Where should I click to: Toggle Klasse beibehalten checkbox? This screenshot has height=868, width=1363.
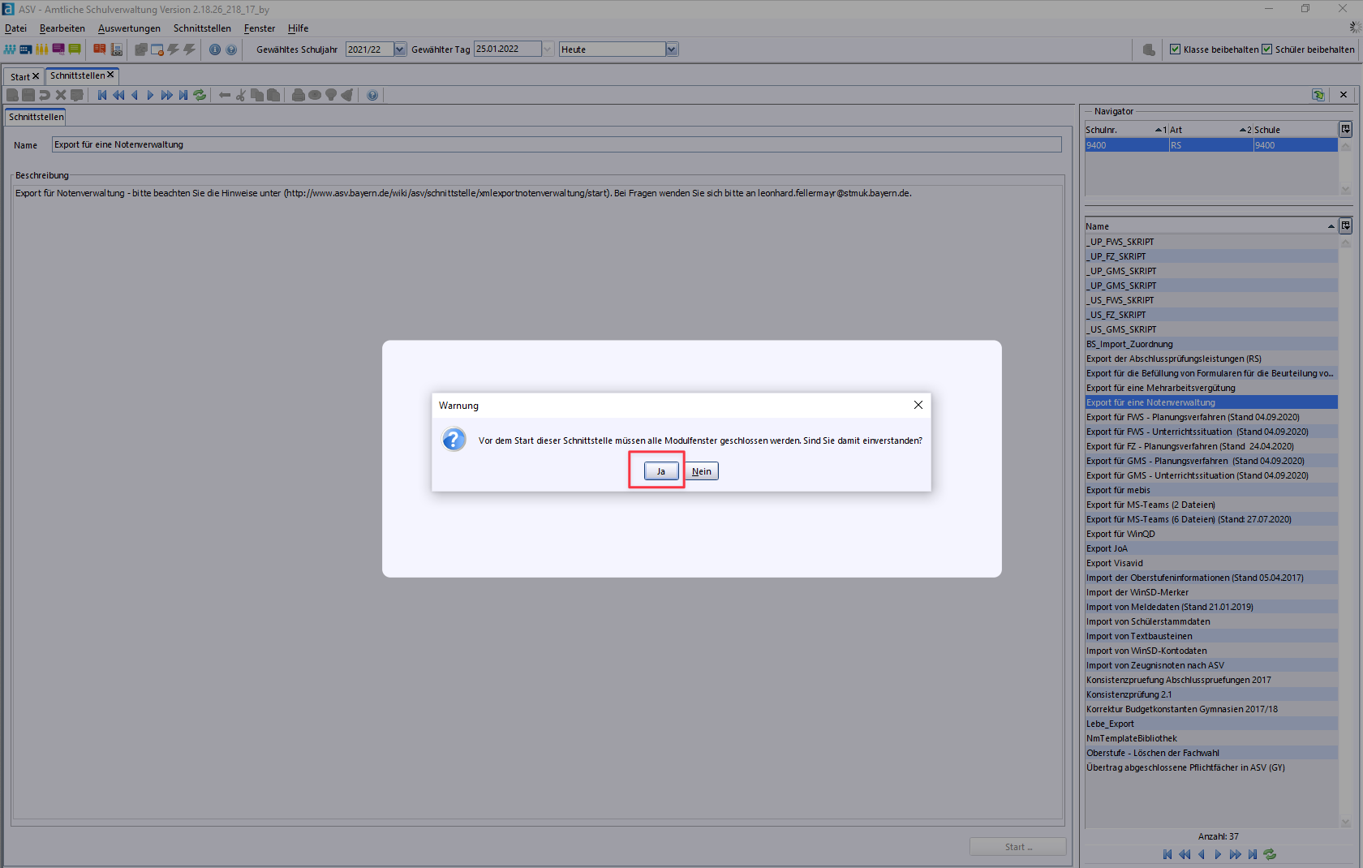(1175, 49)
